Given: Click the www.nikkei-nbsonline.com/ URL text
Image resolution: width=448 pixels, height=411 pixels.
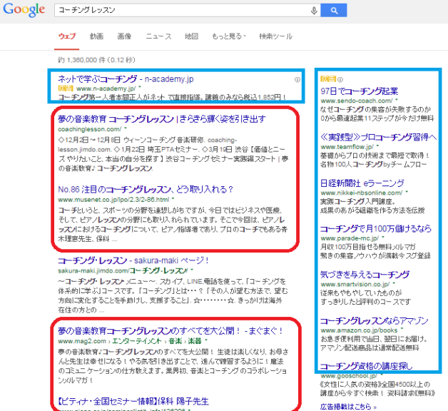Looking at the screenshot, I should tap(362, 193).
